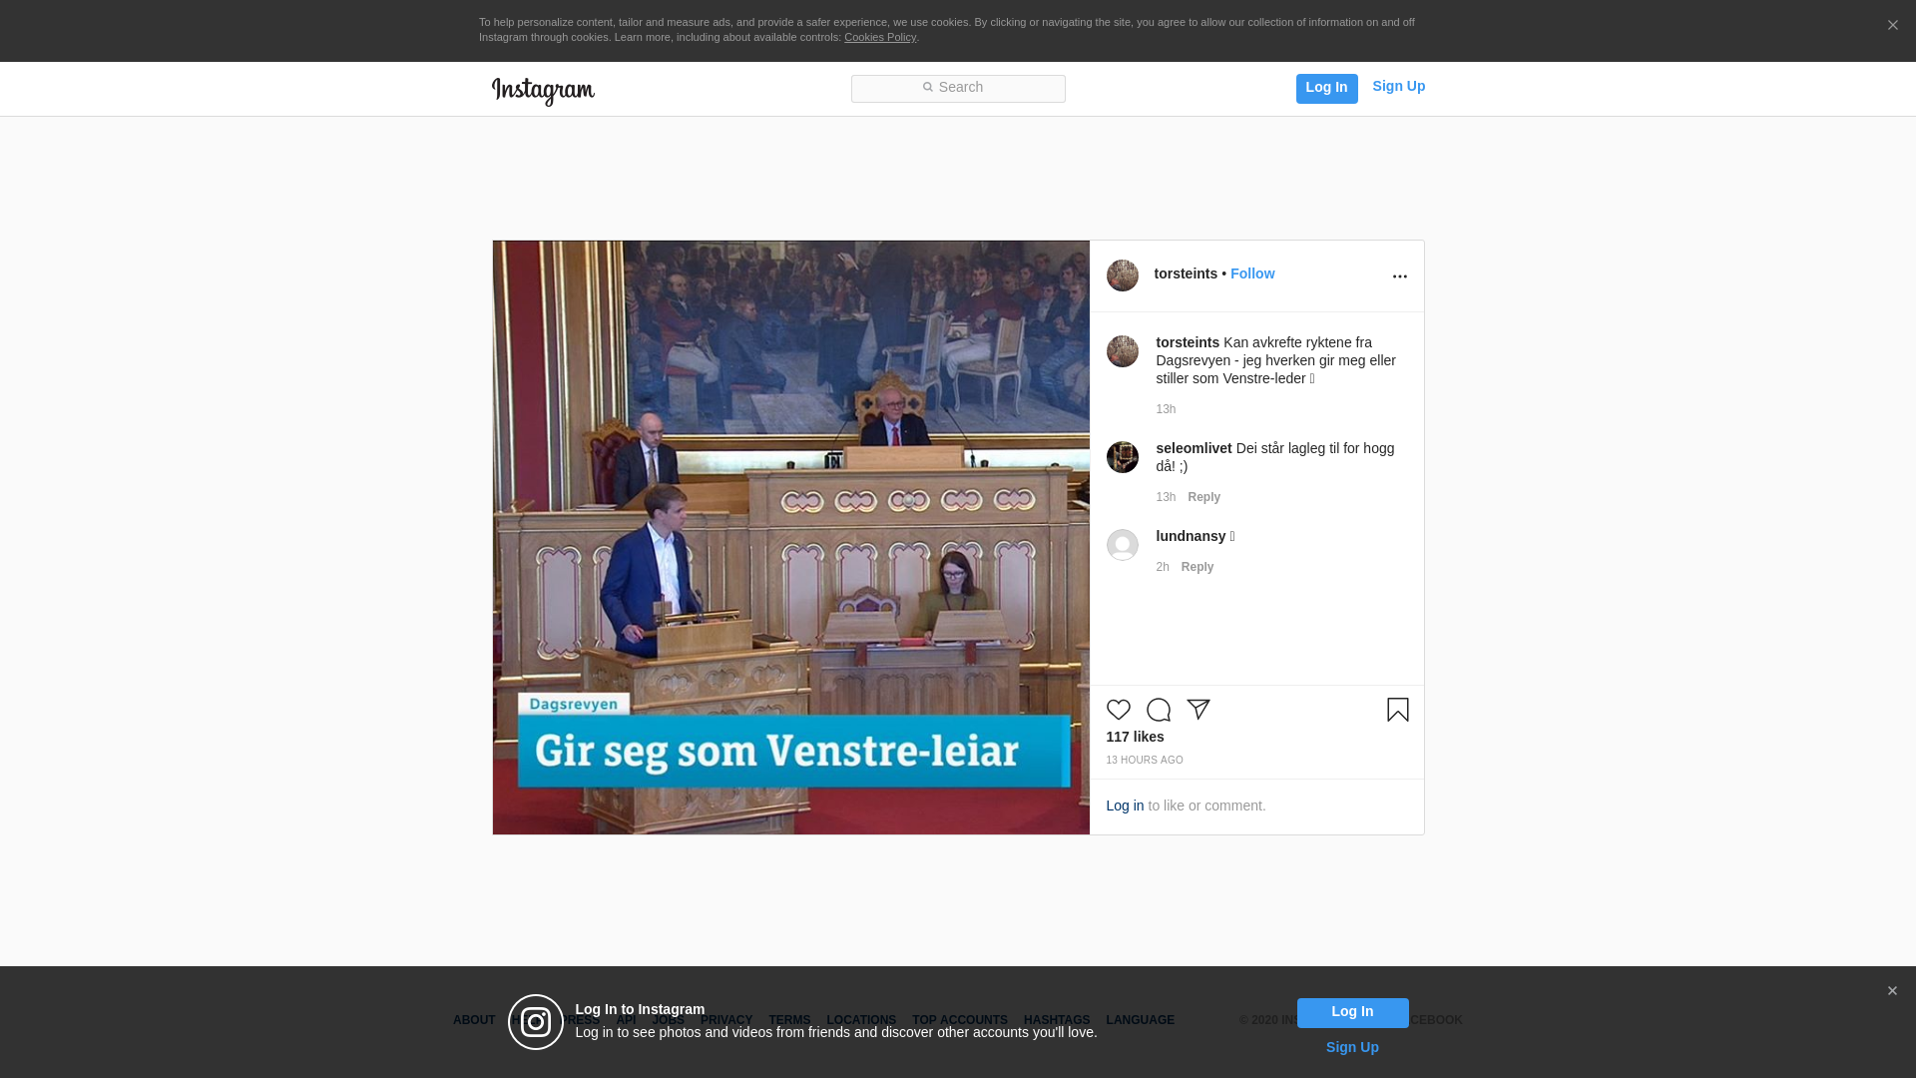Open lundnansy's profile avatar

[x=1123, y=545]
